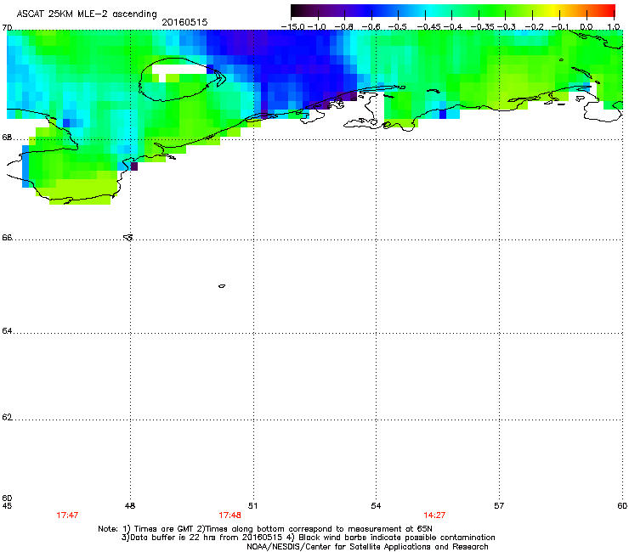Click the colorbar label -0.6
The height and width of the screenshot is (552, 629).
coord(371,27)
